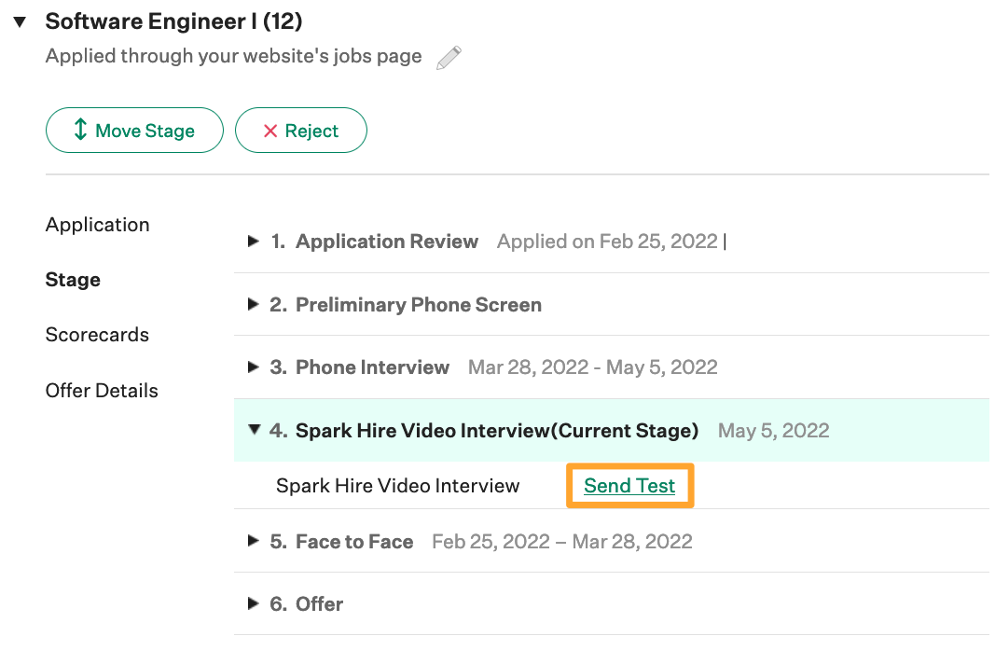995x664 pixels.
Task: Open the Offer Details section
Action: 102,391
